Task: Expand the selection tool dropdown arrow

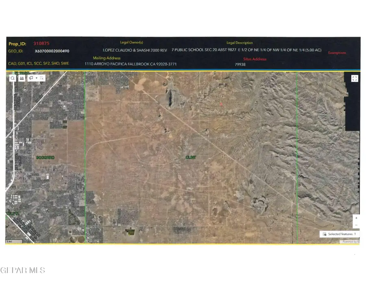Action: 37,78
